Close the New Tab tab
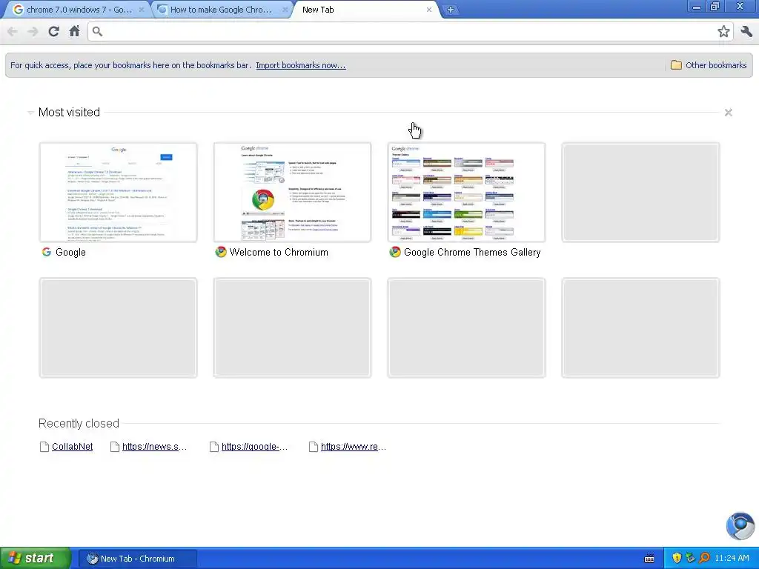759x569 pixels. pos(429,10)
